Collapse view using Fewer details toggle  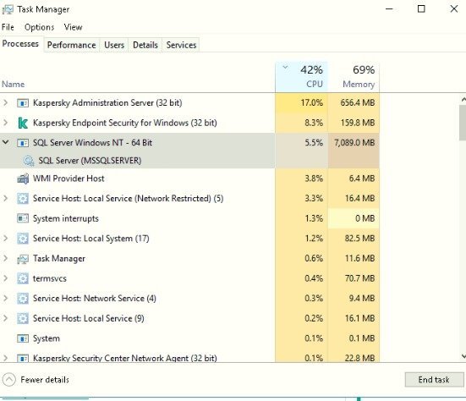point(36,380)
